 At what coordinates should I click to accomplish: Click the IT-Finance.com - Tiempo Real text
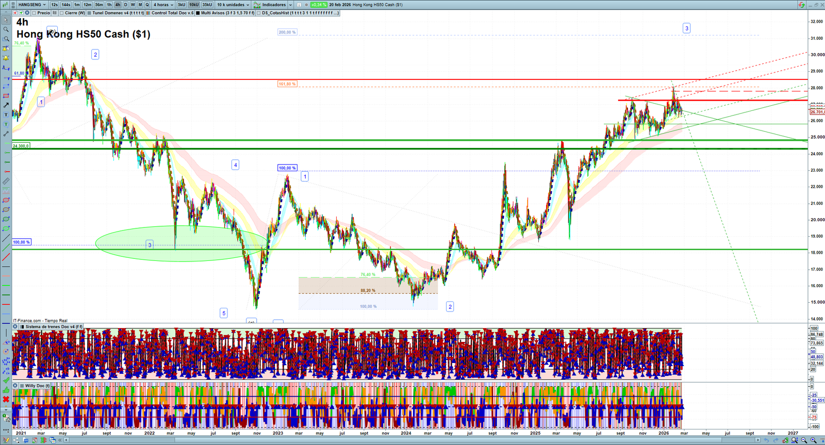click(40, 321)
